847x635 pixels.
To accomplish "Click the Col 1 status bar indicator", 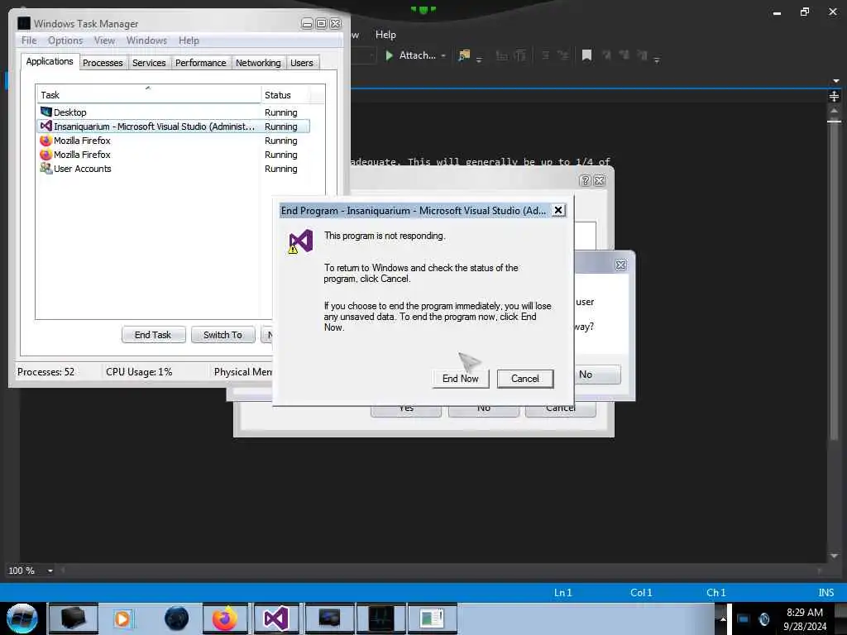I will tap(641, 592).
